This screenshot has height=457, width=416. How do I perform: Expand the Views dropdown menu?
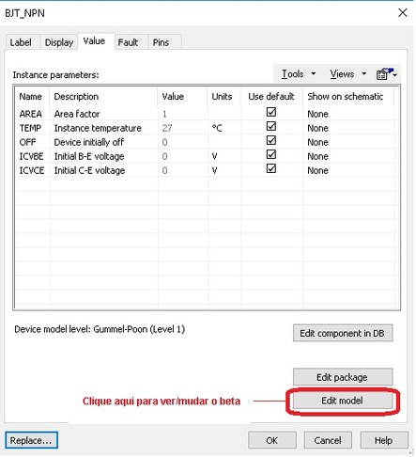tap(347, 74)
